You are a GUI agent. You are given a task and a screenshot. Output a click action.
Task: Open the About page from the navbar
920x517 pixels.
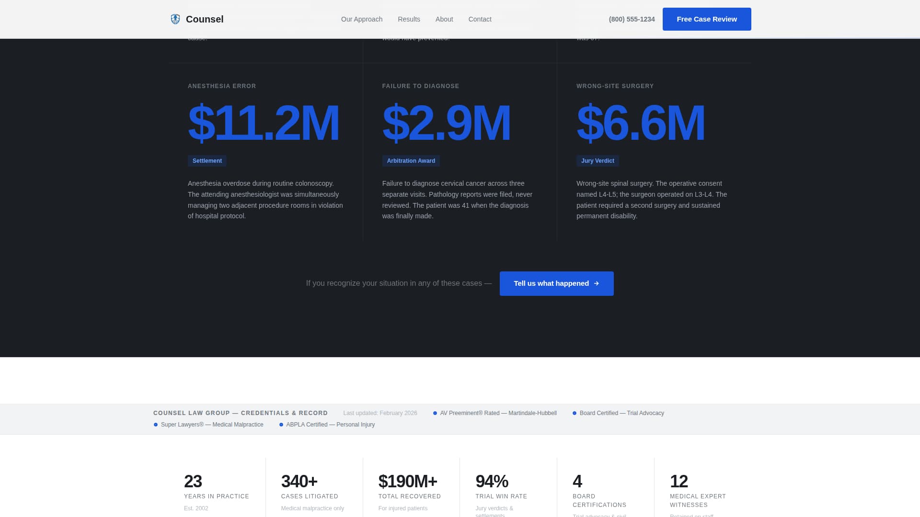coord(444,19)
